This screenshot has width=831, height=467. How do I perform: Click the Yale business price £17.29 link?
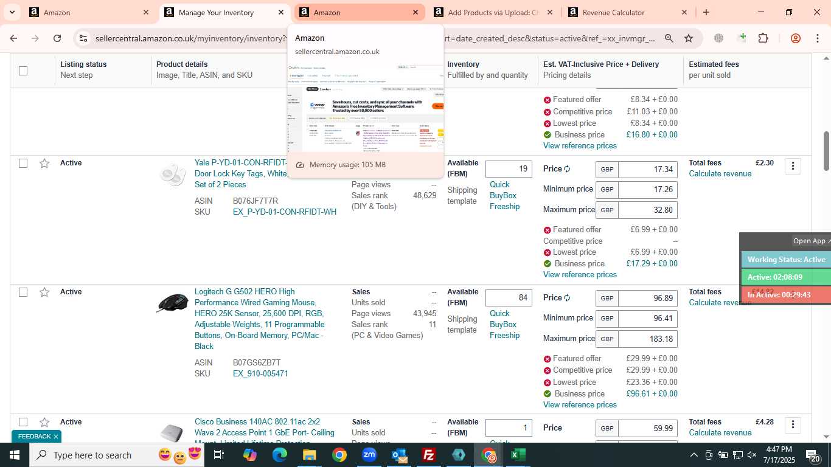[x=652, y=264]
